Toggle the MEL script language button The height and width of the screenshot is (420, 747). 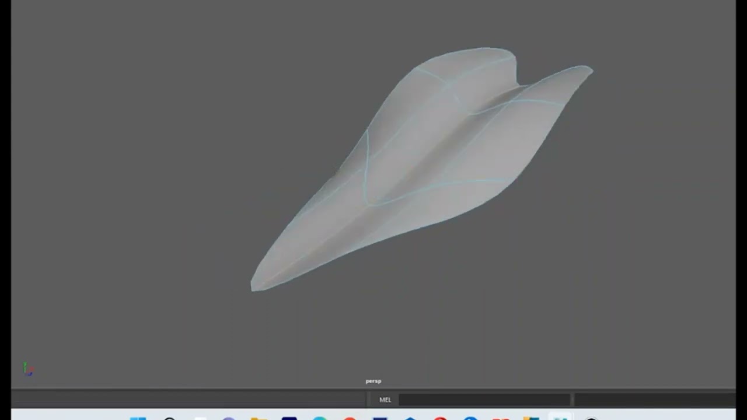[385, 400]
